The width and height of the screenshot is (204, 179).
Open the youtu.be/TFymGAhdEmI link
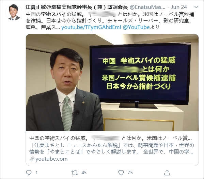(x=91, y=27)
